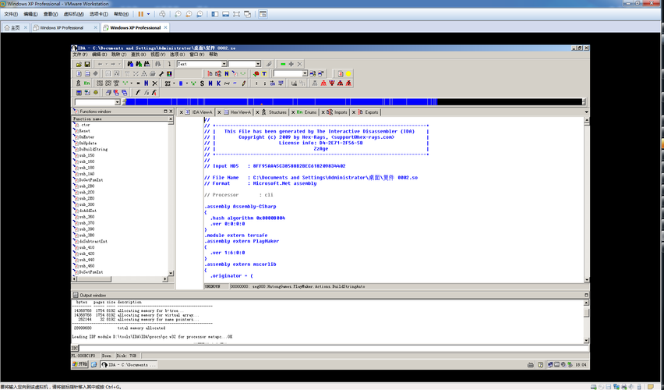Click the green add breakpoint minus-bar icon

283,64
